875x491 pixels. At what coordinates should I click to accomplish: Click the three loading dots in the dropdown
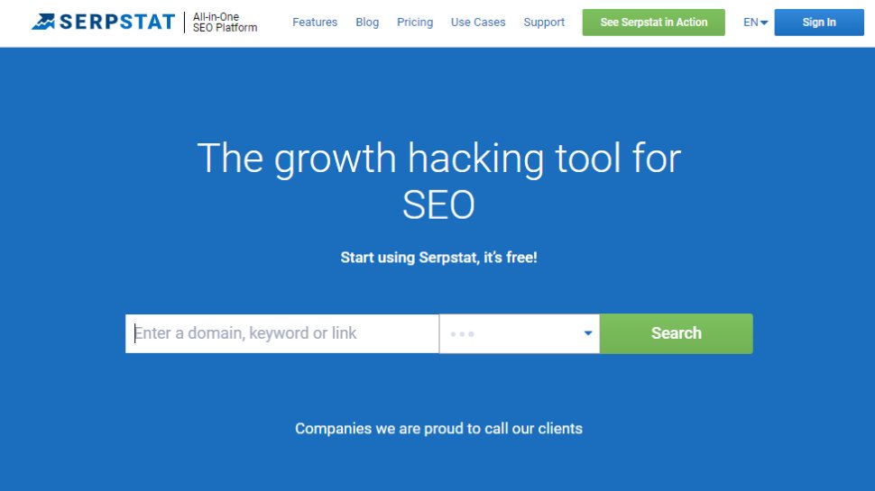(x=462, y=334)
